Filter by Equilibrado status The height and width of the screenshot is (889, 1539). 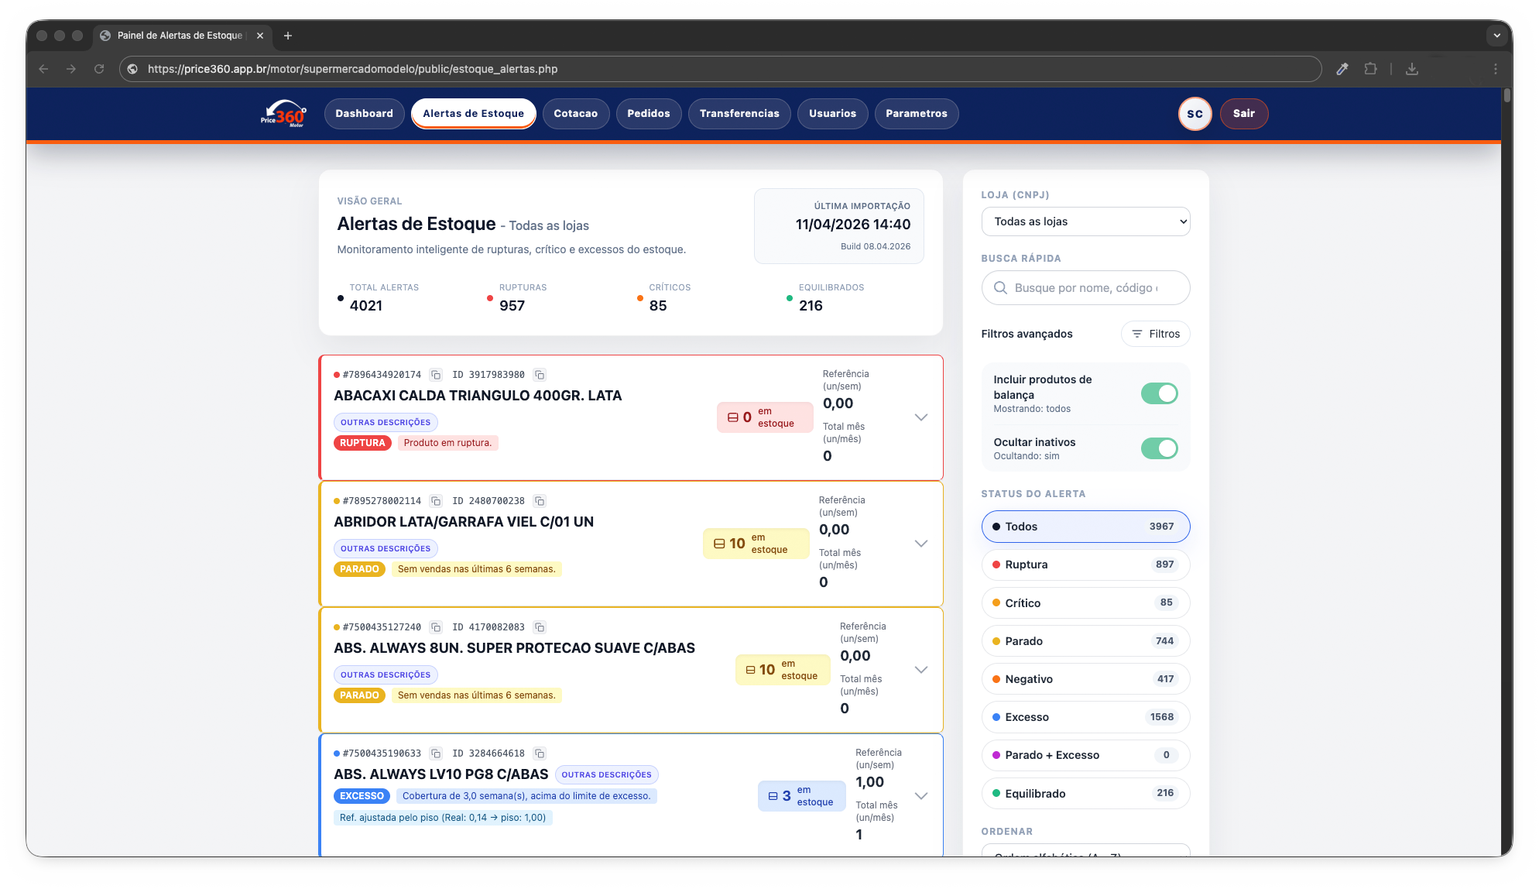pos(1085,793)
